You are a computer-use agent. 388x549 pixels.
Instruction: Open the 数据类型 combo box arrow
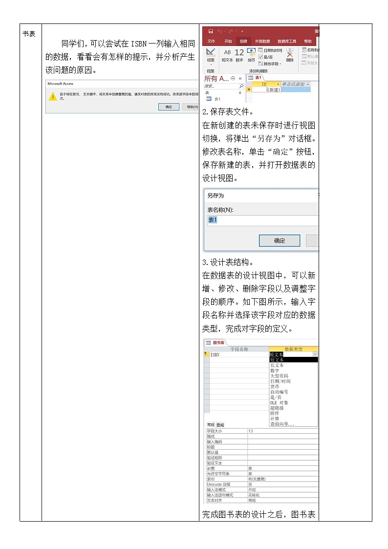315,354
